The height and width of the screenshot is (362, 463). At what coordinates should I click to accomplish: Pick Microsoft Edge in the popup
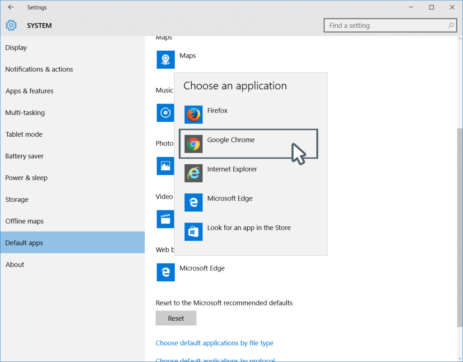click(230, 198)
